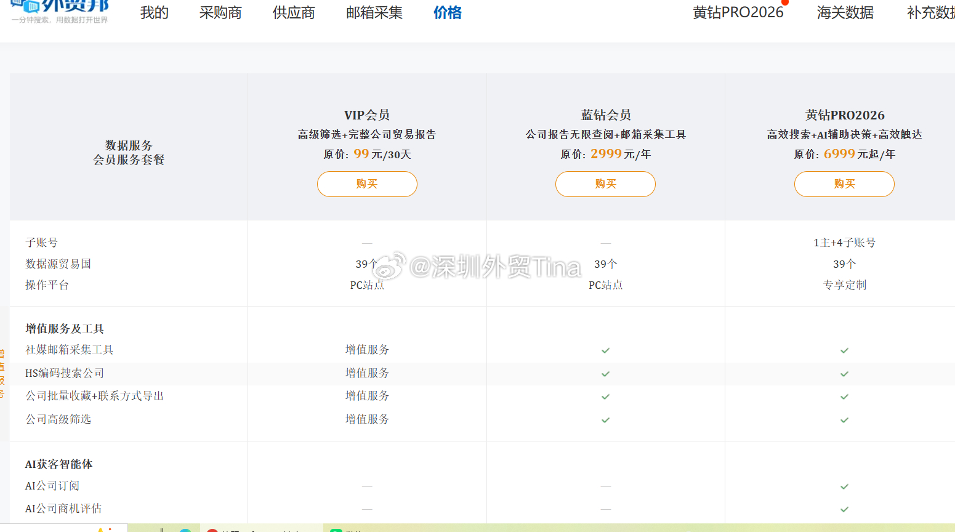955x532 pixels.
Task: Click the 蓝钻会员 checkmark for 社媒邮箱采集工具
Action: click(x=606, y=350)
